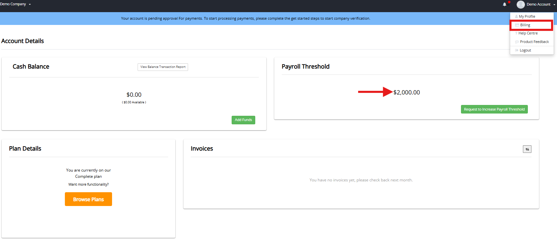The image size is (557, 247).
Task: Click the orange Browse Plans button
Action: click(88, 199)
